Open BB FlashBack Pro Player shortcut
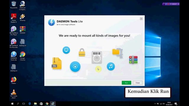 click(x=14, y=31)
